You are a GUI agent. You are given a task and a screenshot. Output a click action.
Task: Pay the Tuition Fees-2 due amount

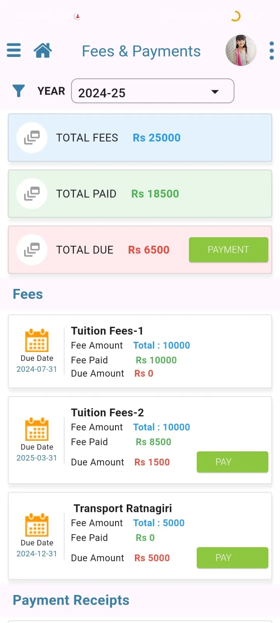click(233, 462)
